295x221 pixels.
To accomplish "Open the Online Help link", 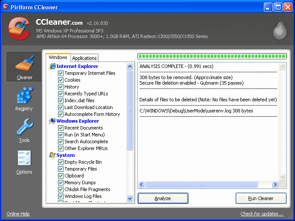I will pyautogui.click(x=18, y=214).
